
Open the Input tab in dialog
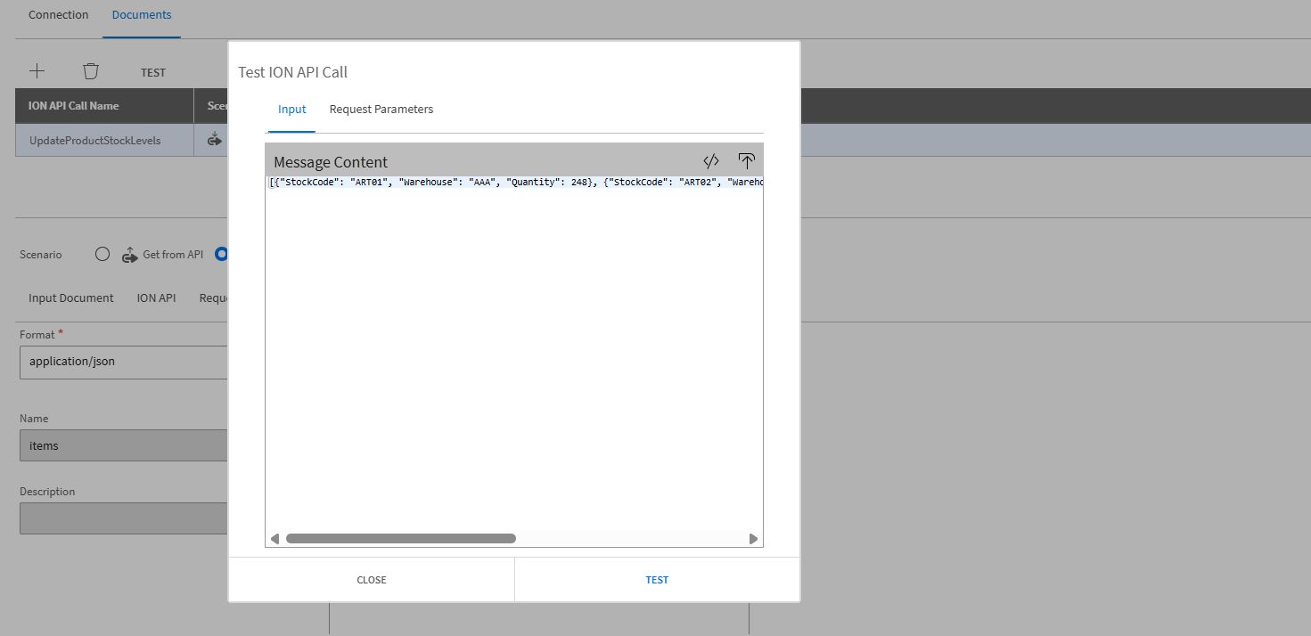pos(291,109)
